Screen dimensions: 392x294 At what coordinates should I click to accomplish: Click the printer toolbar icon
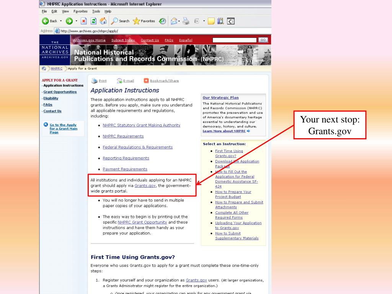tap(186, 21)
